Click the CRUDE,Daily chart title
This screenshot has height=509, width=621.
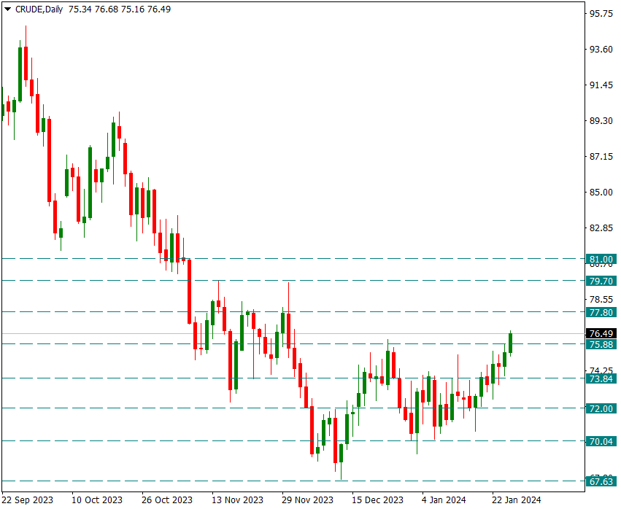click(39, 9)
